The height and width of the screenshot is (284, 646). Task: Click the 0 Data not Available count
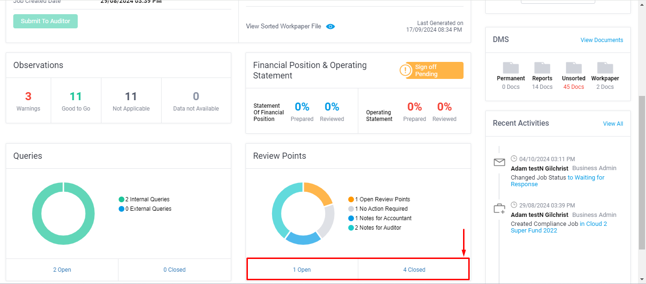(196, 97)
